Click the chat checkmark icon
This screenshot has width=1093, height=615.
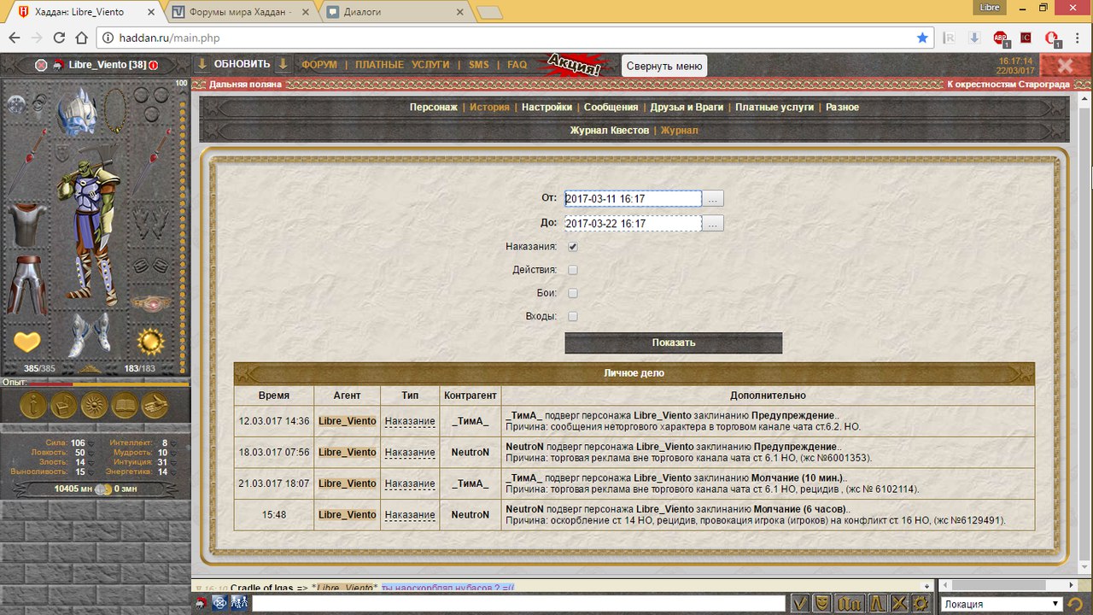point(800,604)
